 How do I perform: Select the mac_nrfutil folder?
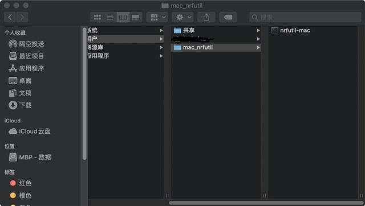[216, 47]
